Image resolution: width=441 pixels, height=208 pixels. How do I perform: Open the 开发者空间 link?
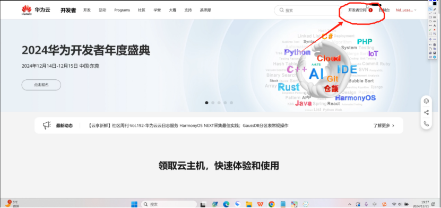click(358, 10)
